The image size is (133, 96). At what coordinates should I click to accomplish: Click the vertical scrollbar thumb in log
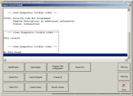(129, 44)
